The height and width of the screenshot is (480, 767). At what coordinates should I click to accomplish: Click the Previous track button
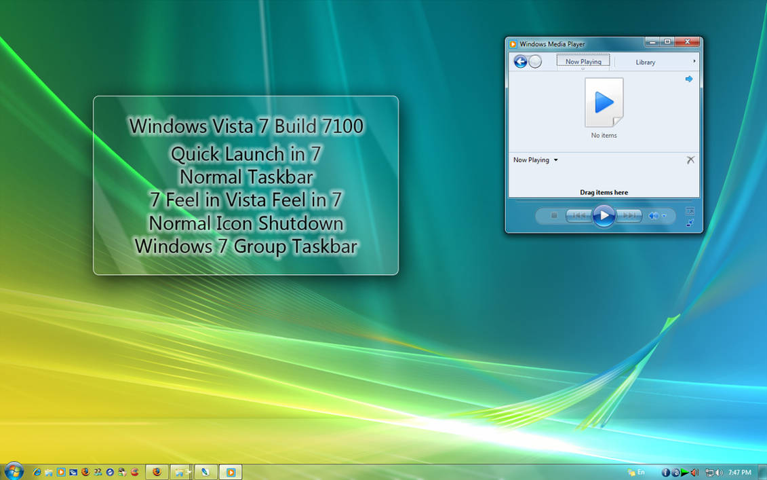point(579,215)
